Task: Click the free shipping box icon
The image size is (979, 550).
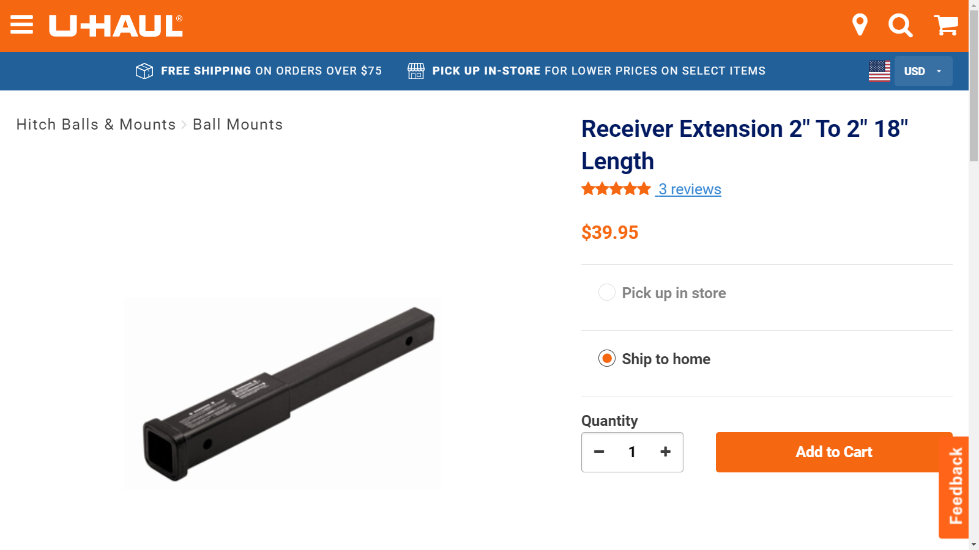Action: tap(144, 71)
